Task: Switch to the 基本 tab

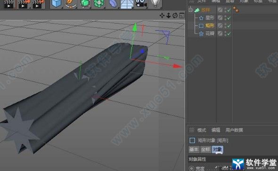Action: click(194, 149)
